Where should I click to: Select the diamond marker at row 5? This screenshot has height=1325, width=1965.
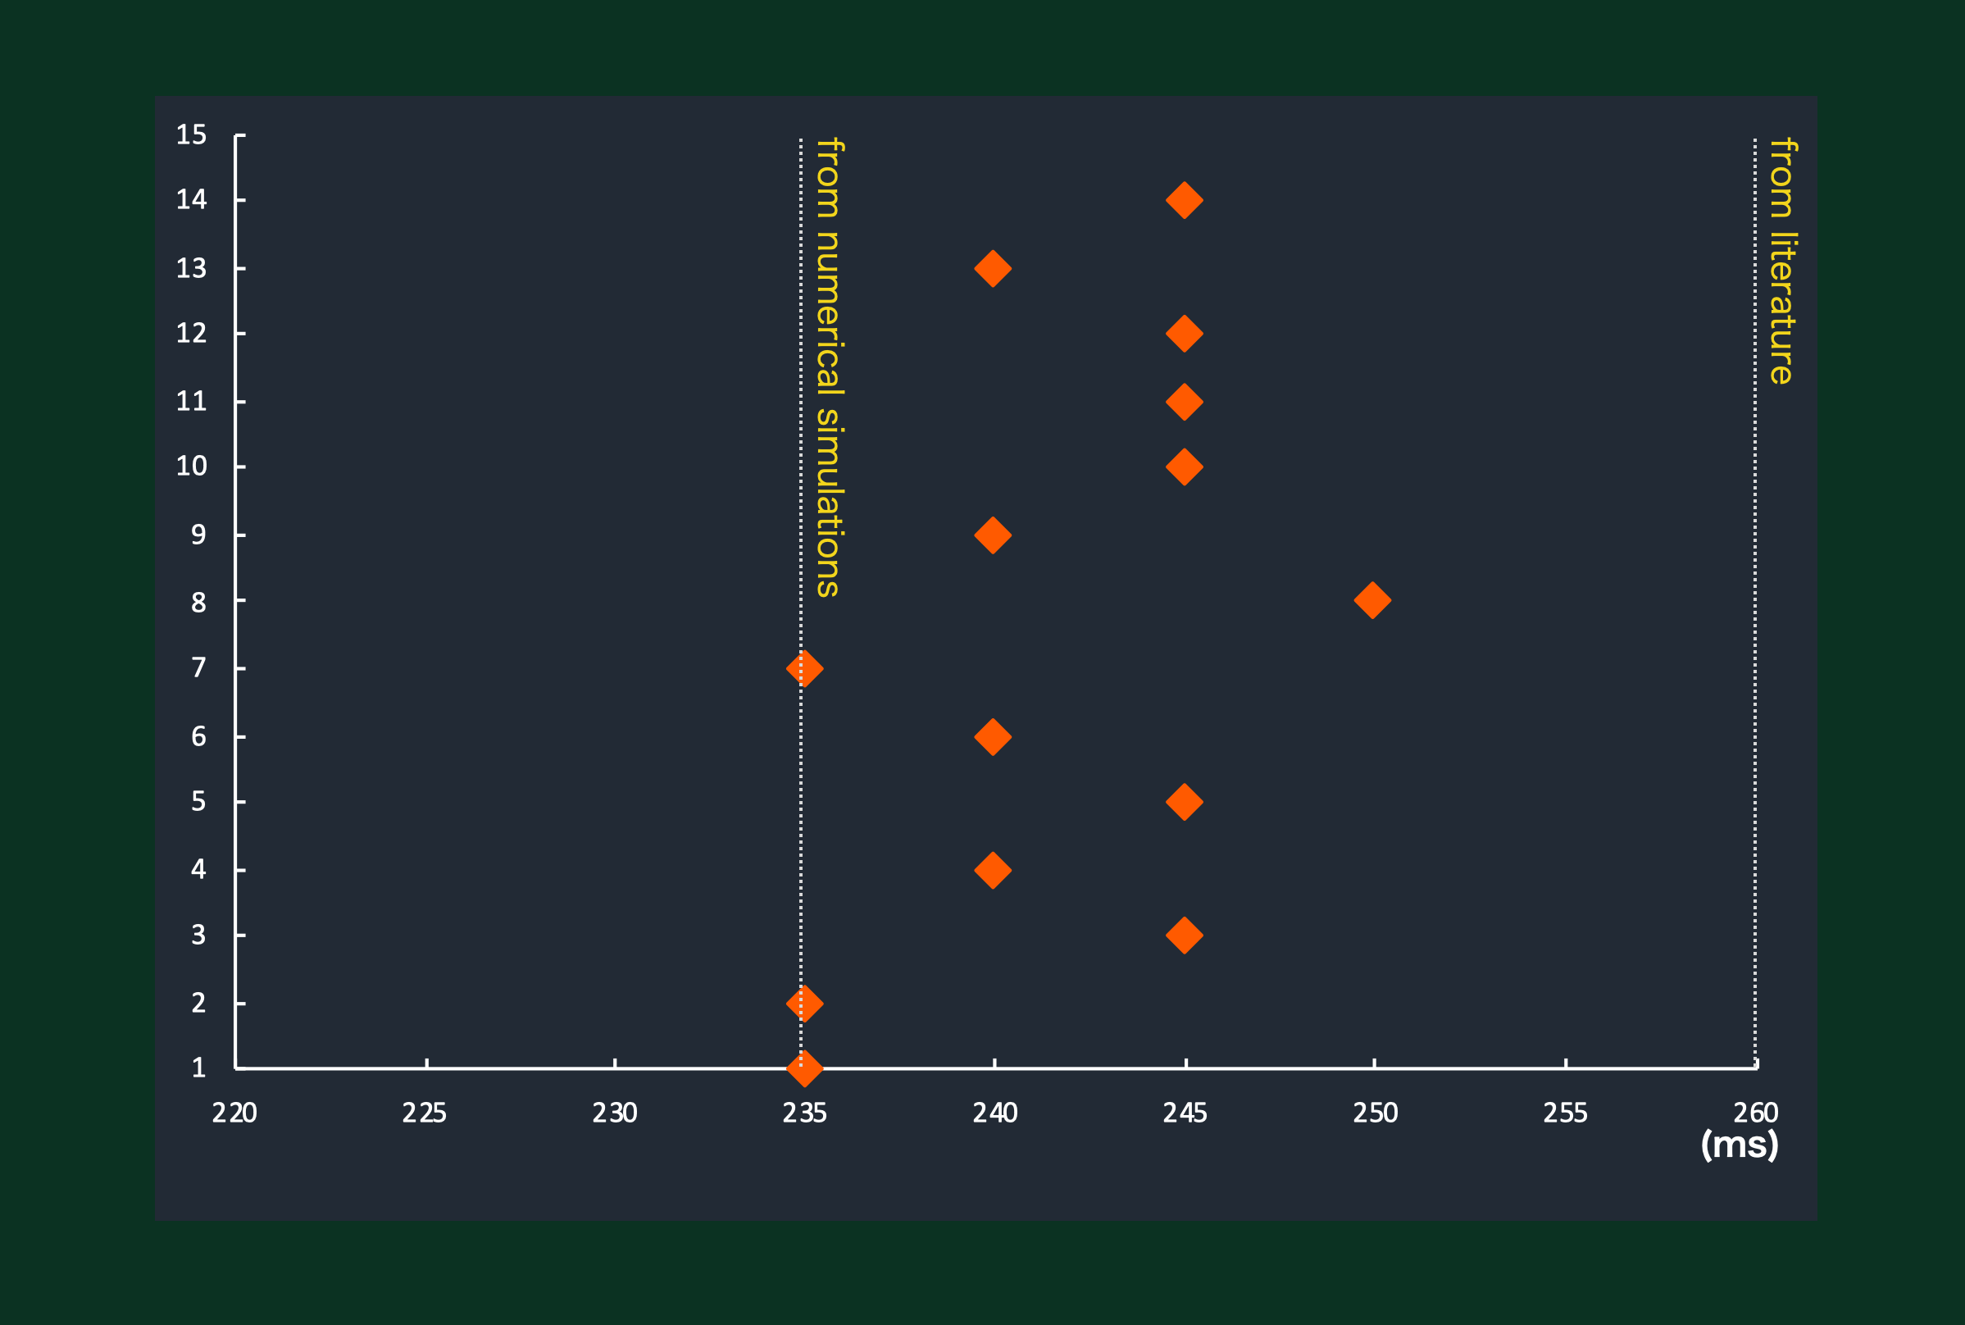pyautogui.click(x=1184, y=803)
